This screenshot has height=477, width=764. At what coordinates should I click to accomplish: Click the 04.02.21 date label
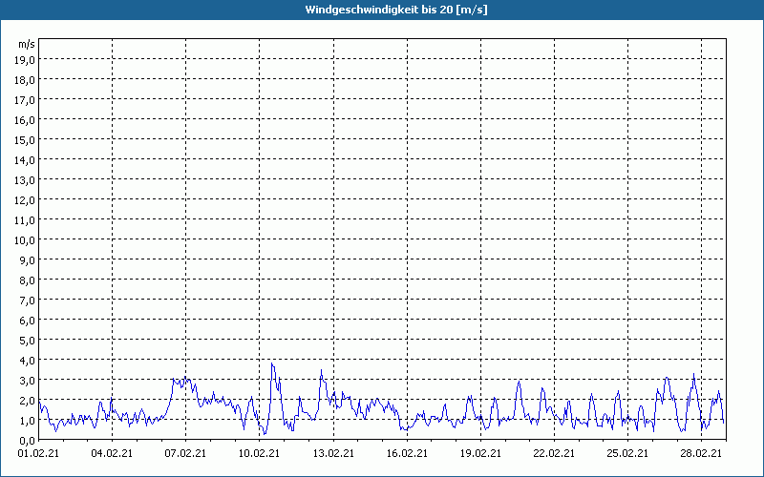pos(112,453)
